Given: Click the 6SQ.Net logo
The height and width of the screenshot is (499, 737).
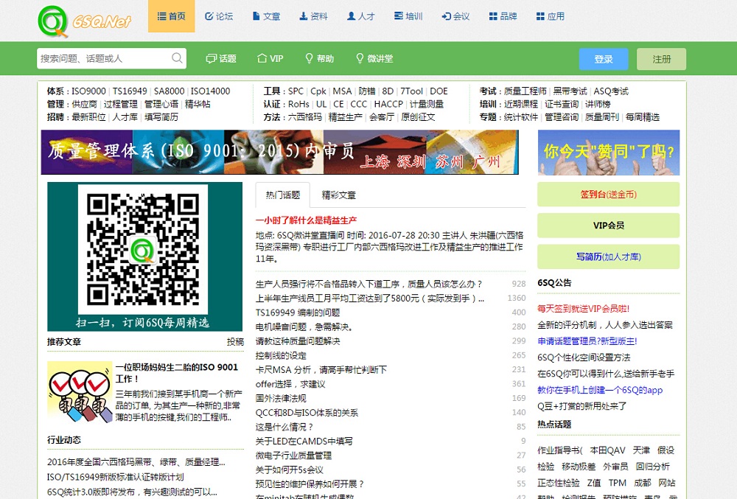Looking at the screenshot, I should click(x=84, y=21).
